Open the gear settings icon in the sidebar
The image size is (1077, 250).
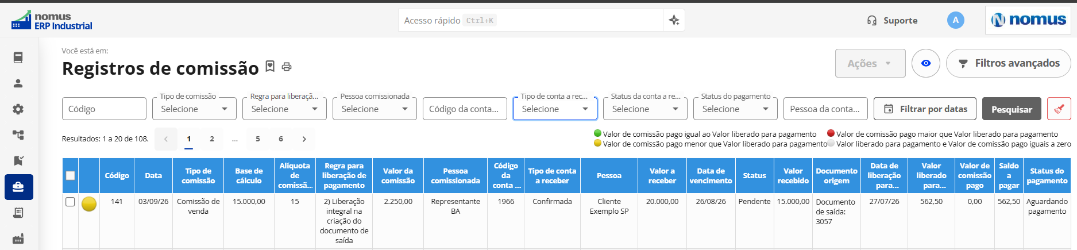click(18, 109)
